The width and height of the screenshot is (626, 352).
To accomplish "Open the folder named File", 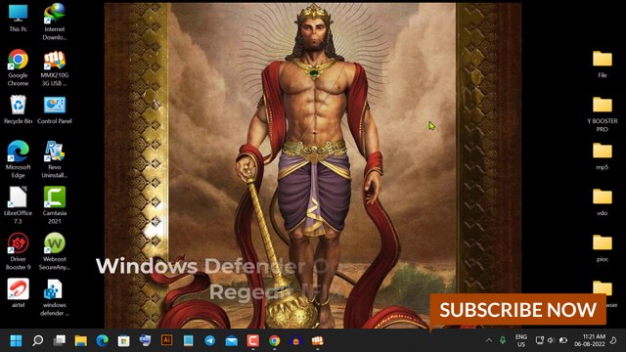I will pyautogui.click(x=603, y=64).
